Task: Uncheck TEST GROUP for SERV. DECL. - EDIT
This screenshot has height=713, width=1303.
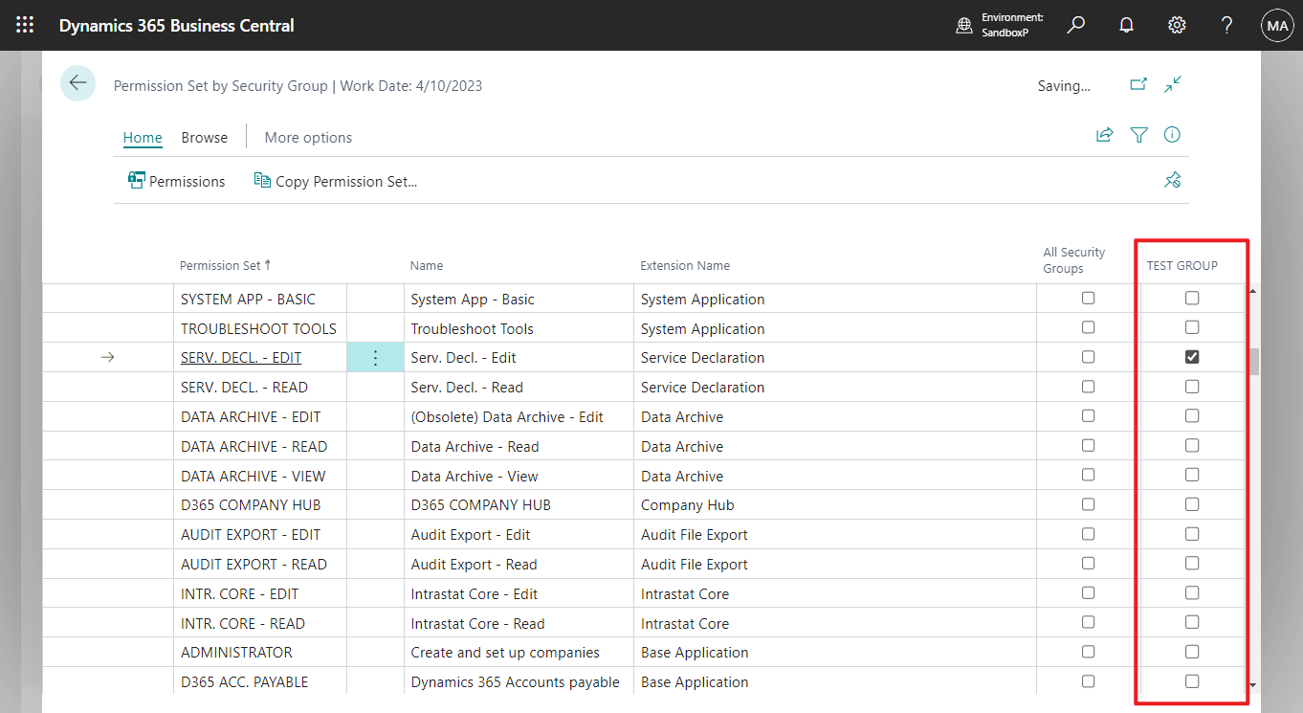Action: [1191, 357]
